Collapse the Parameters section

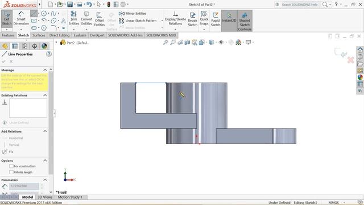click(x=45, y=180)
